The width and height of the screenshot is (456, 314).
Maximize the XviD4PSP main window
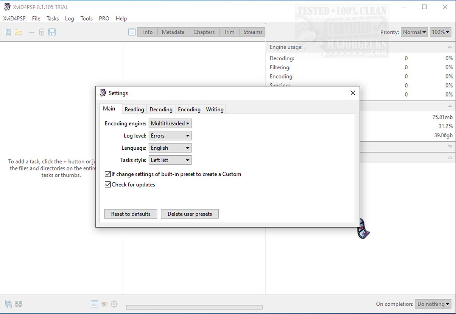pyautogui.click(x=424, y=7)
